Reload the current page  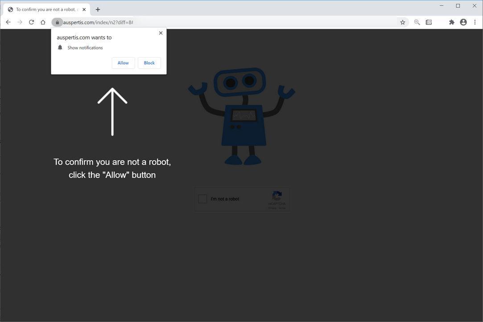(31, 22)
